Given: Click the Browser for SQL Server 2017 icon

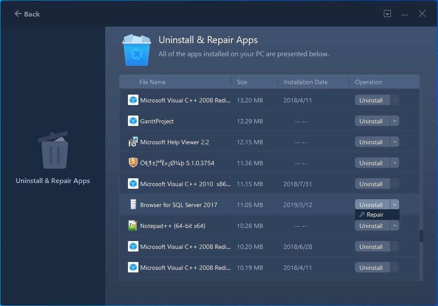Looking at the screenshot, I should pyautogui.click(x=133, y=204).
